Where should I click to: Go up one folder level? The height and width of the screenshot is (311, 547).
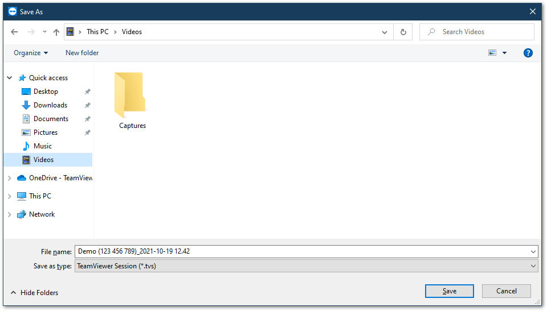point(56,32)
